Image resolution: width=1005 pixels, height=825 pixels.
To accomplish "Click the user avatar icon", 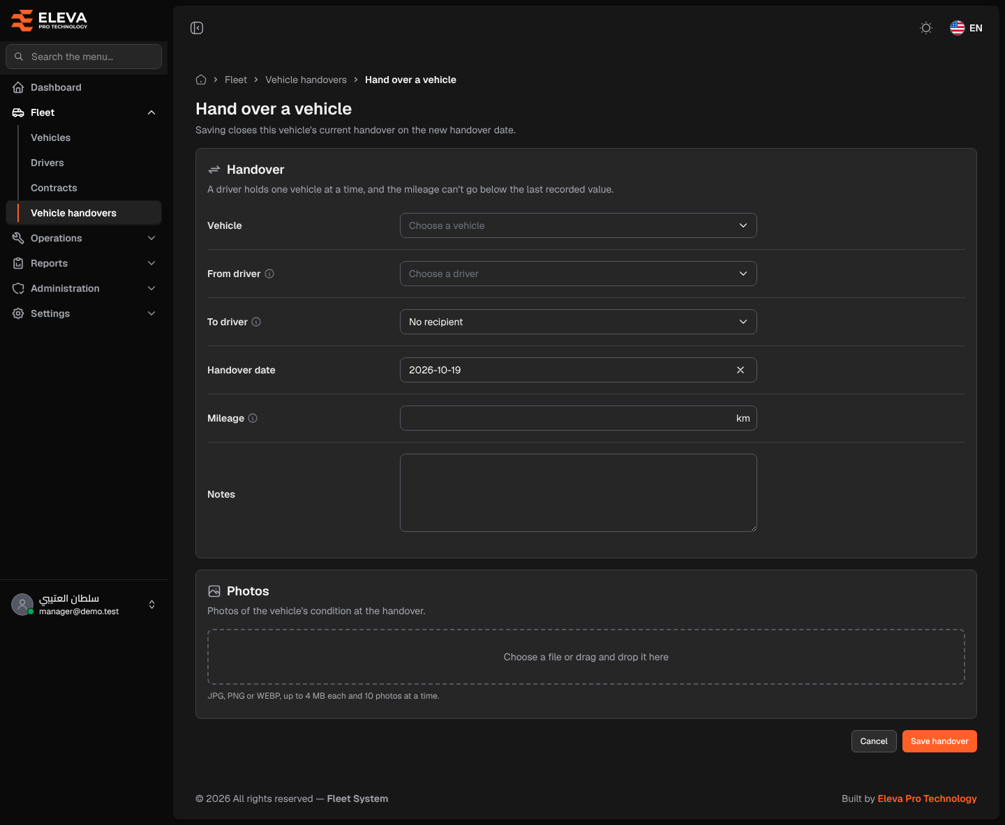I will point(22,604).
